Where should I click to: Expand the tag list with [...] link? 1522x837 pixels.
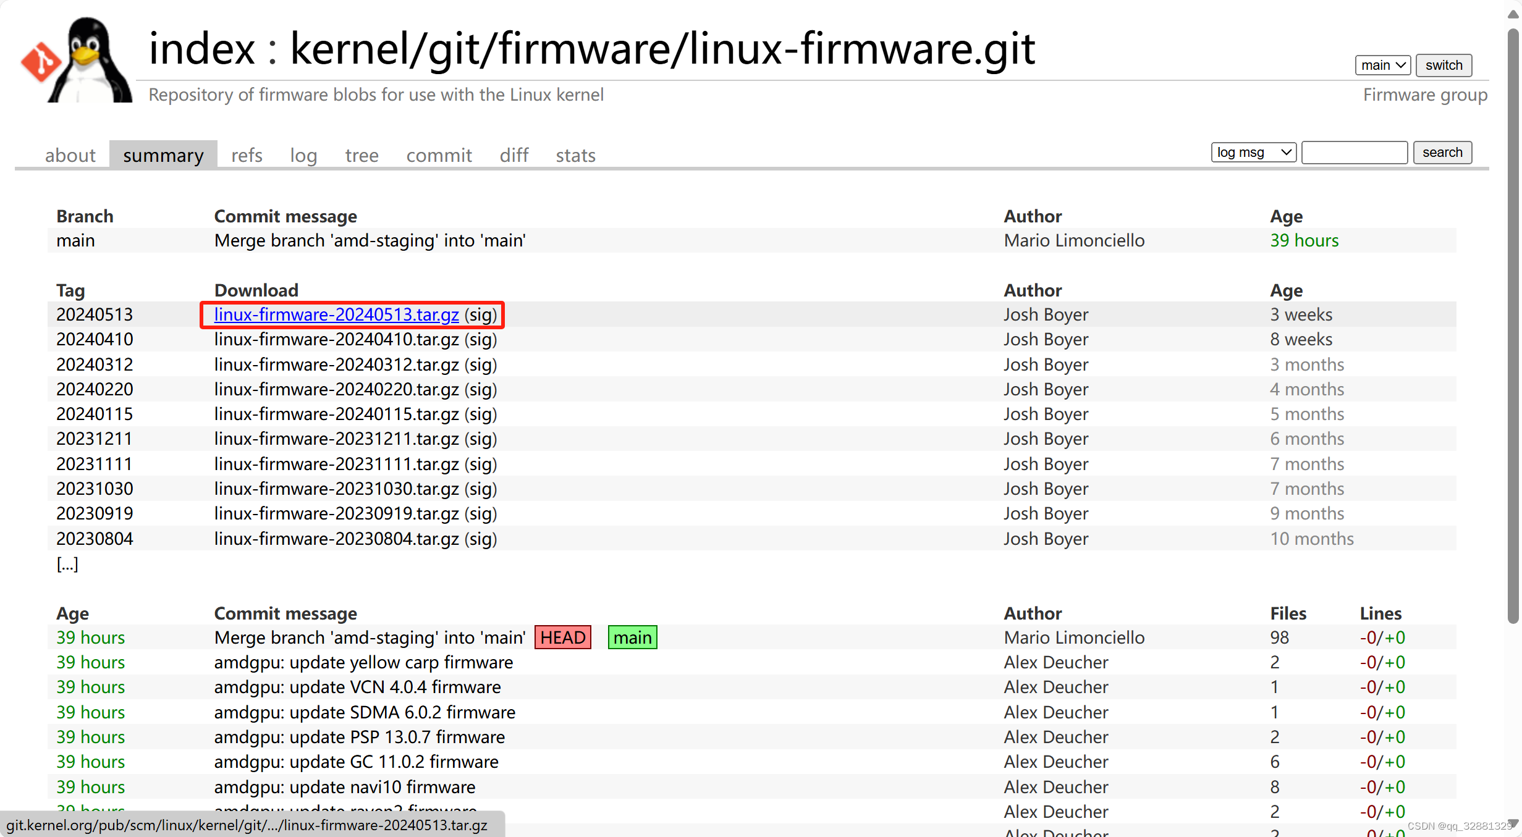[x=67, y=564]
